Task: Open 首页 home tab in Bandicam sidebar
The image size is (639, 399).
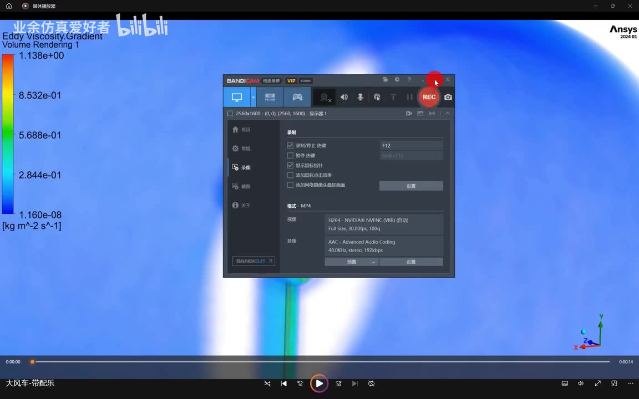Action: pyautogui.click(x=241, y=130)
